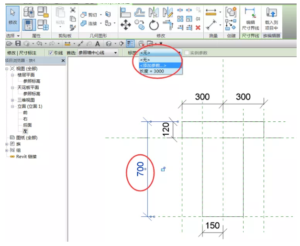Collapse the 天花板平面 tree node
This screenshot has height=246, width=300.
click(12, 88)
